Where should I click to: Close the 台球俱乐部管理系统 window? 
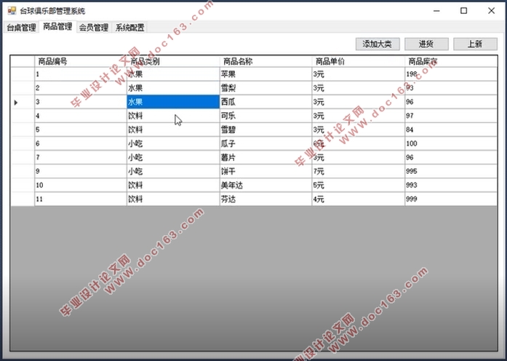(491, 11)
